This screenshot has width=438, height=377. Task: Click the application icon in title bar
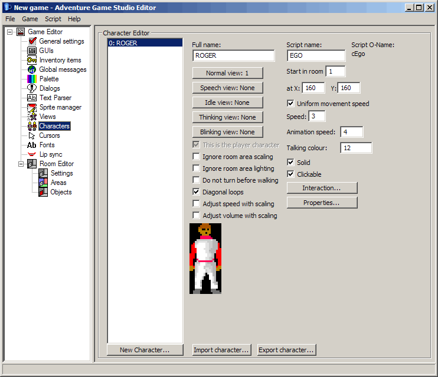pos(8,8)
